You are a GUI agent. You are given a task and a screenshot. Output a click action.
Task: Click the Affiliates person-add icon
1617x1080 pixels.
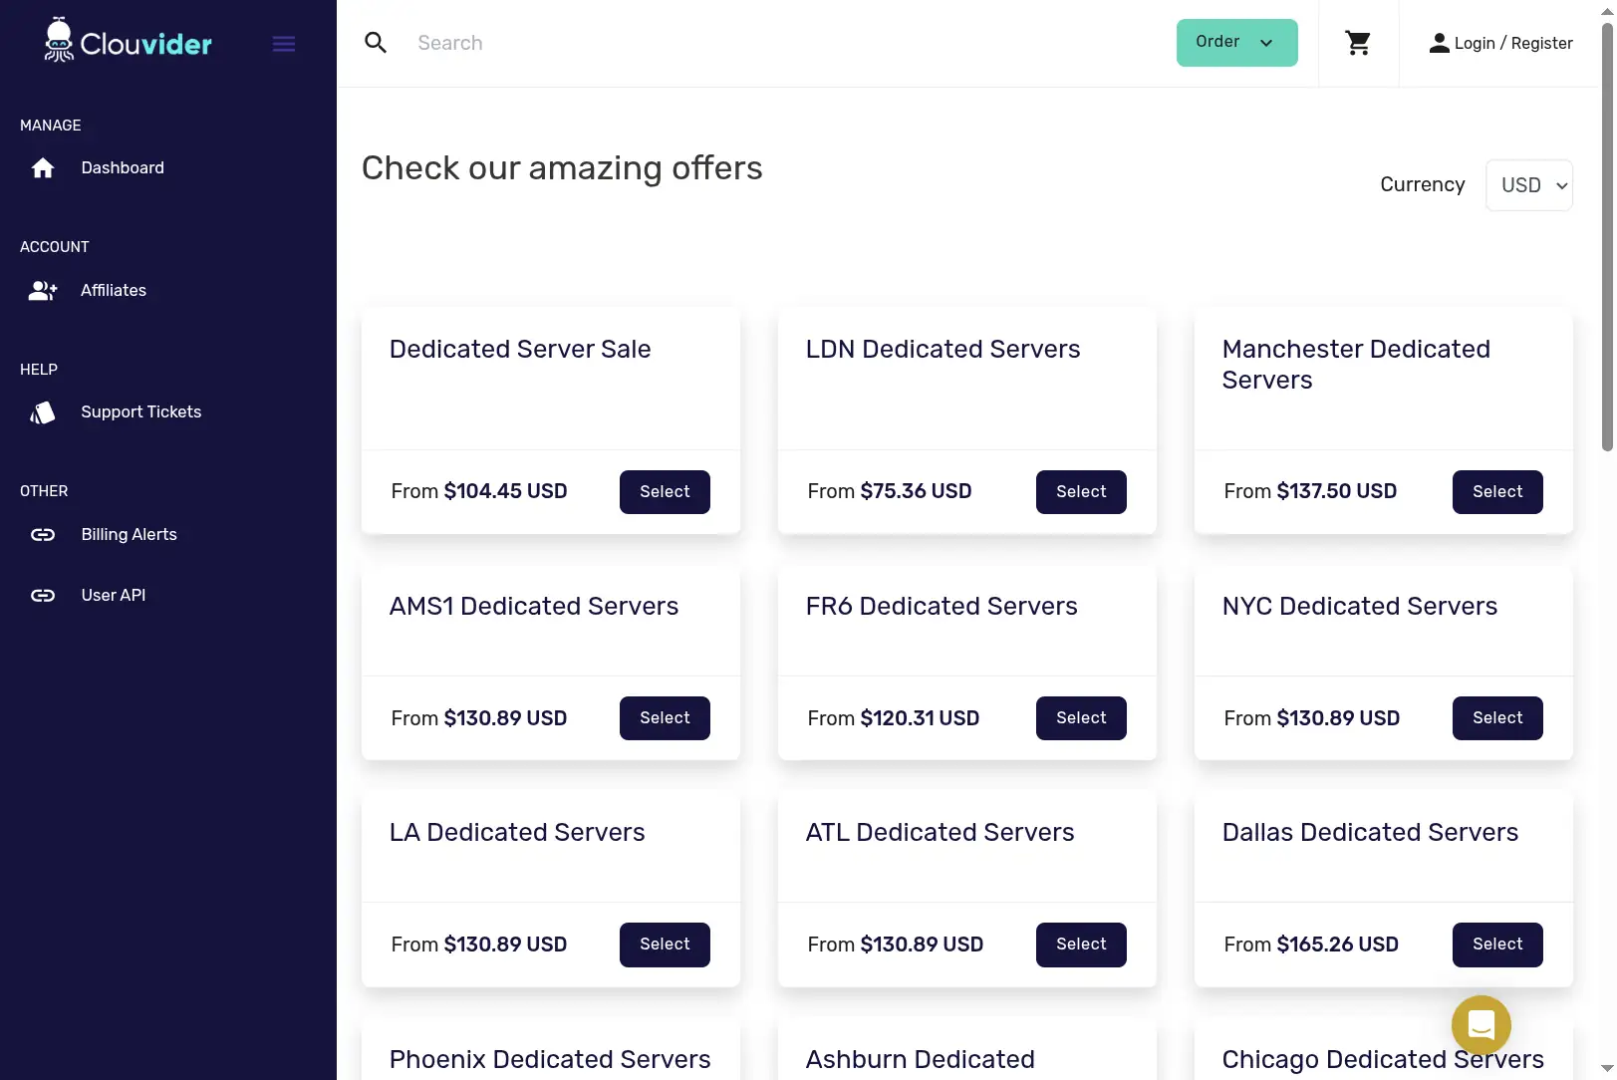click(x=43, y=290)
